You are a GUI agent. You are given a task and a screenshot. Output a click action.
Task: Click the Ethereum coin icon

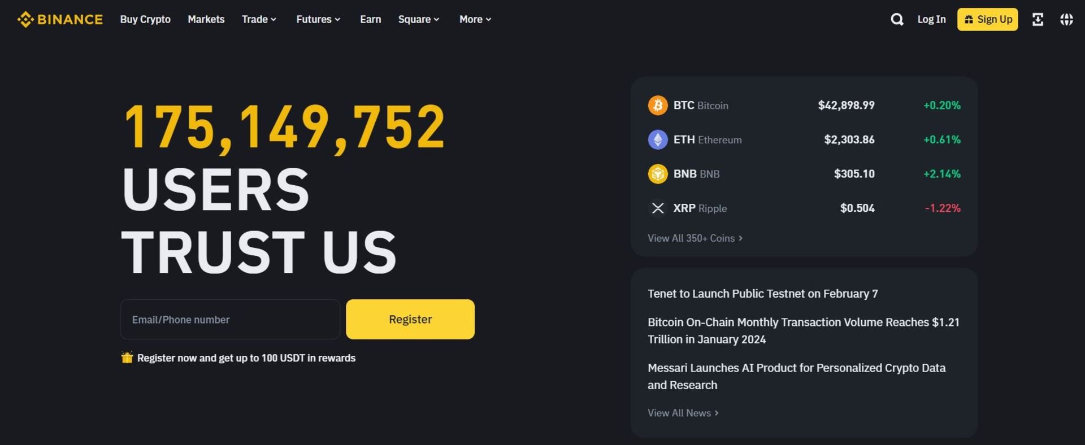click(x=657, y=139)
